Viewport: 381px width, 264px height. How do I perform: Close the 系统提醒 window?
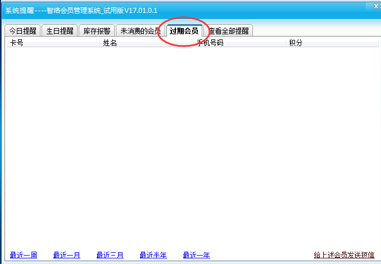pyautogui.click(x=376, y=6)
